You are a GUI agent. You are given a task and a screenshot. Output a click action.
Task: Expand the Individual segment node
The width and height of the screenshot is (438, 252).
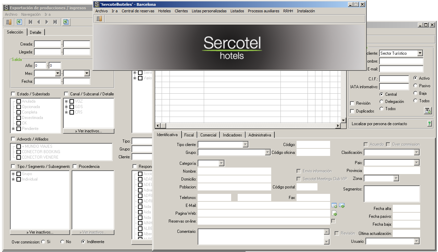point(13,179)
